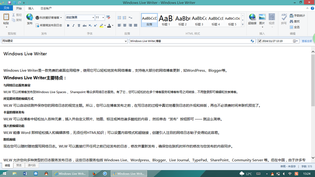
Task: Center-align the paragraph
Action: 125,25
